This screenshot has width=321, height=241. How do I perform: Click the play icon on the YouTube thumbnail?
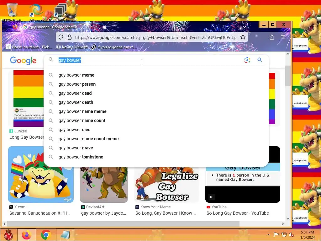point(211,197)
